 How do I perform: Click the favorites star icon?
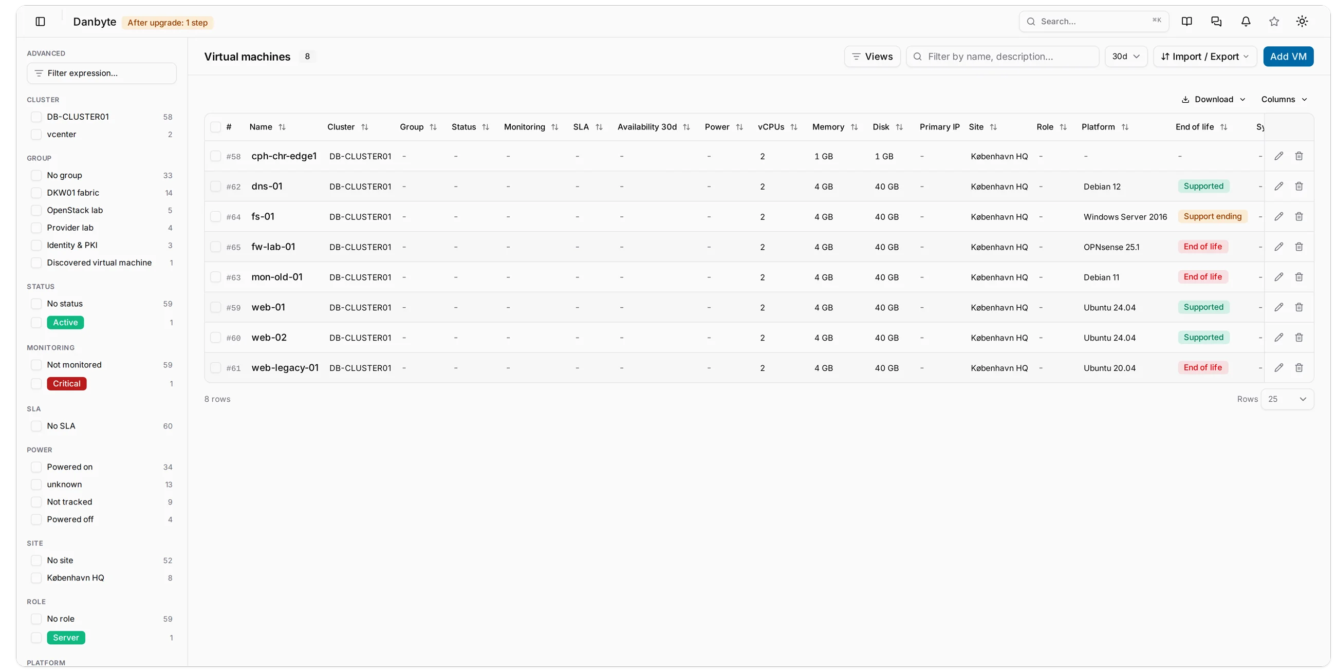tap(1274, 21)
